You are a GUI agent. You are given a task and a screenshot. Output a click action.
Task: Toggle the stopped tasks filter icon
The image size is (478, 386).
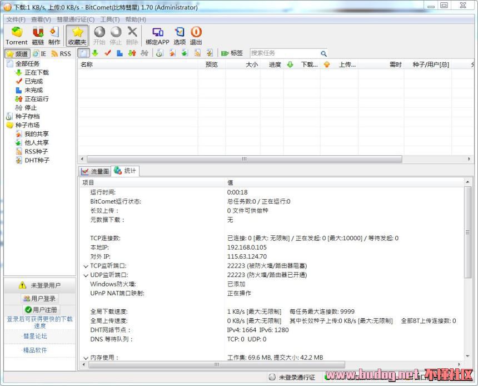144,53
